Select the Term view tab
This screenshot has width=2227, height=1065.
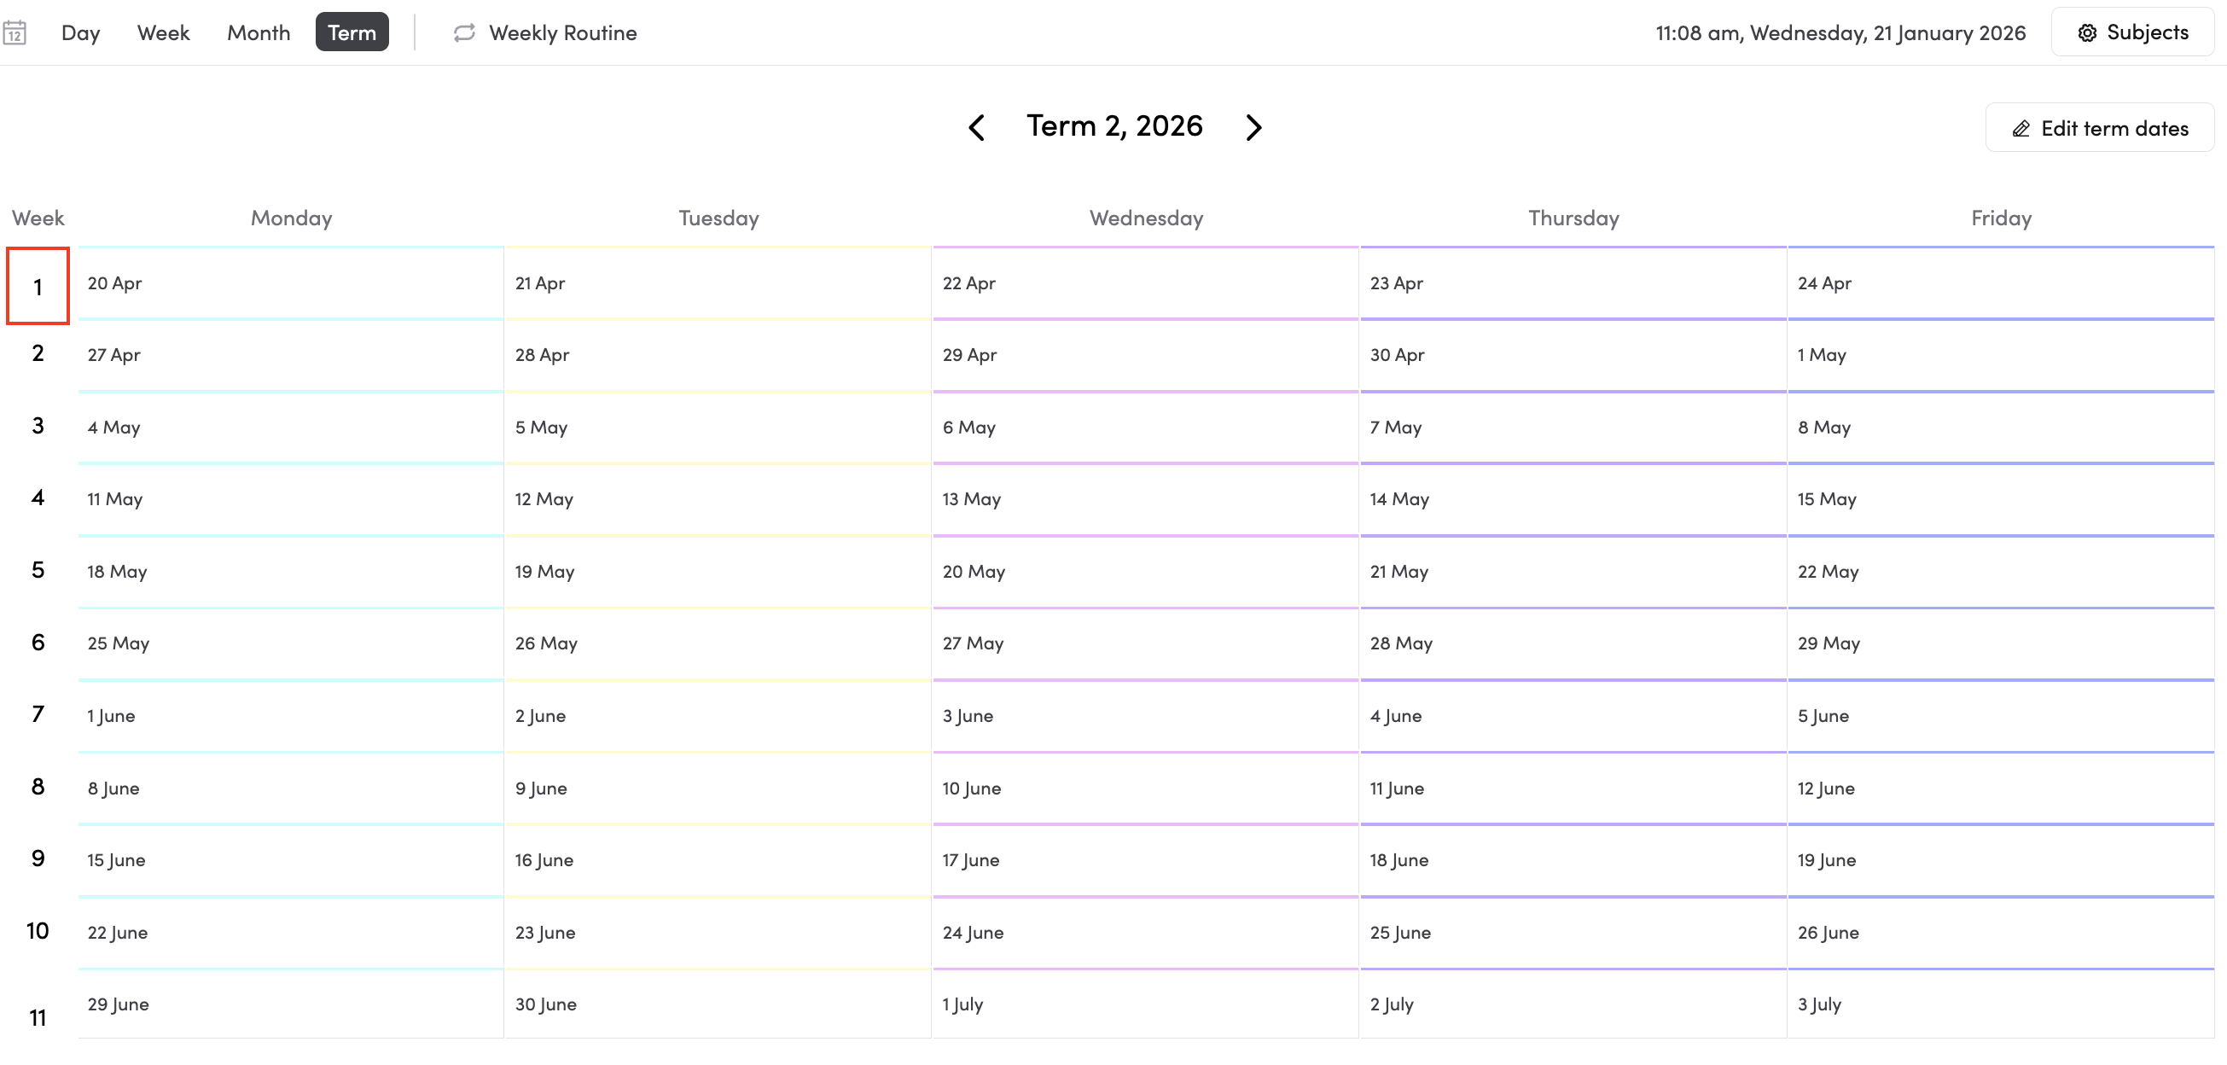point(352,32)
